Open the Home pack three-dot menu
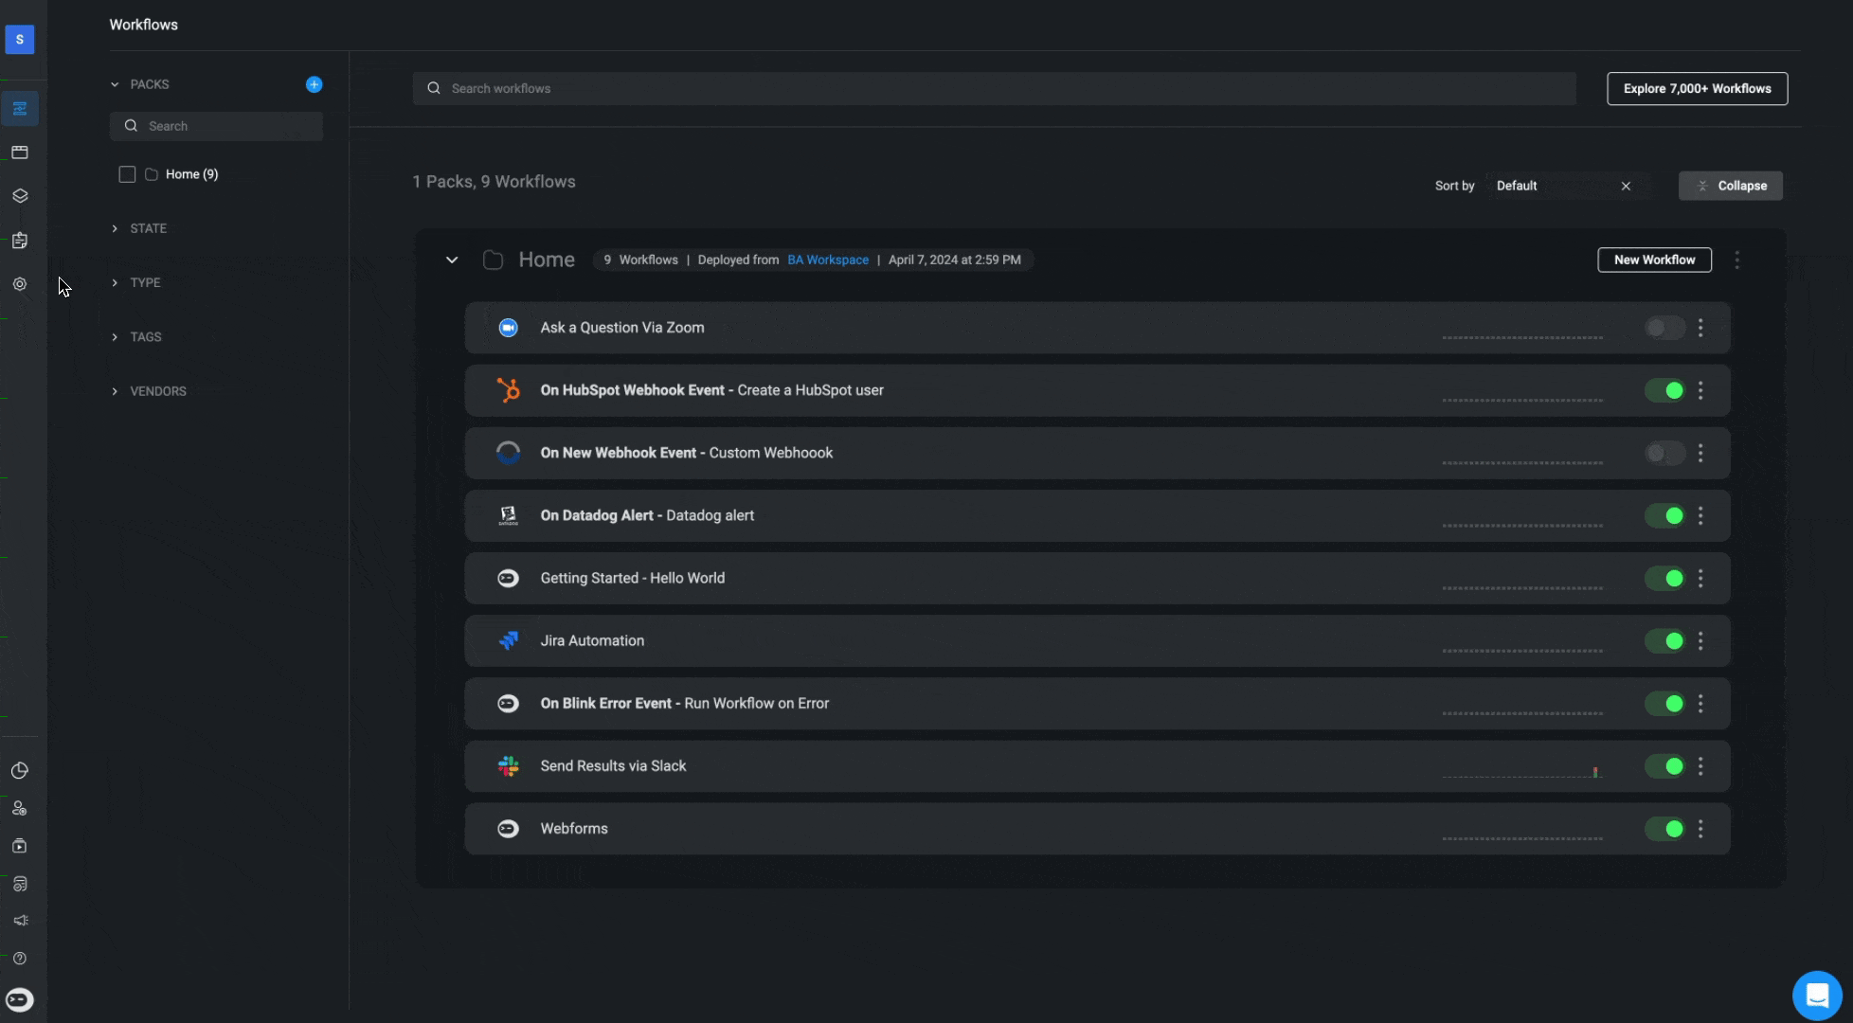This screenshot has width=1853, height=1023. click(1736, 260)
